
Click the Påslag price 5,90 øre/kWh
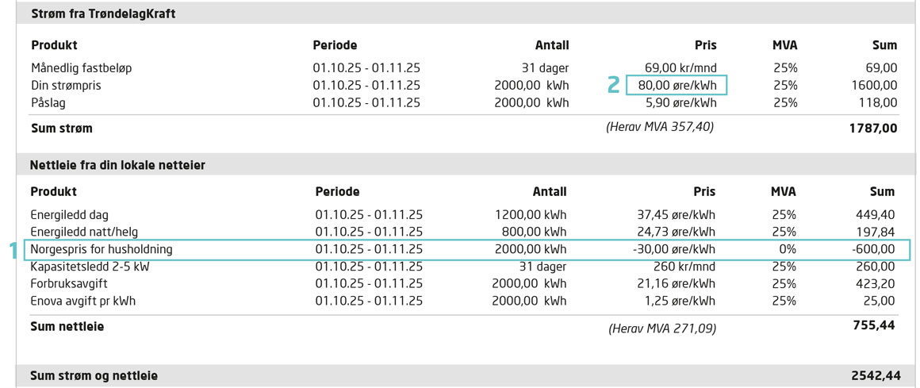click(681, 102)
